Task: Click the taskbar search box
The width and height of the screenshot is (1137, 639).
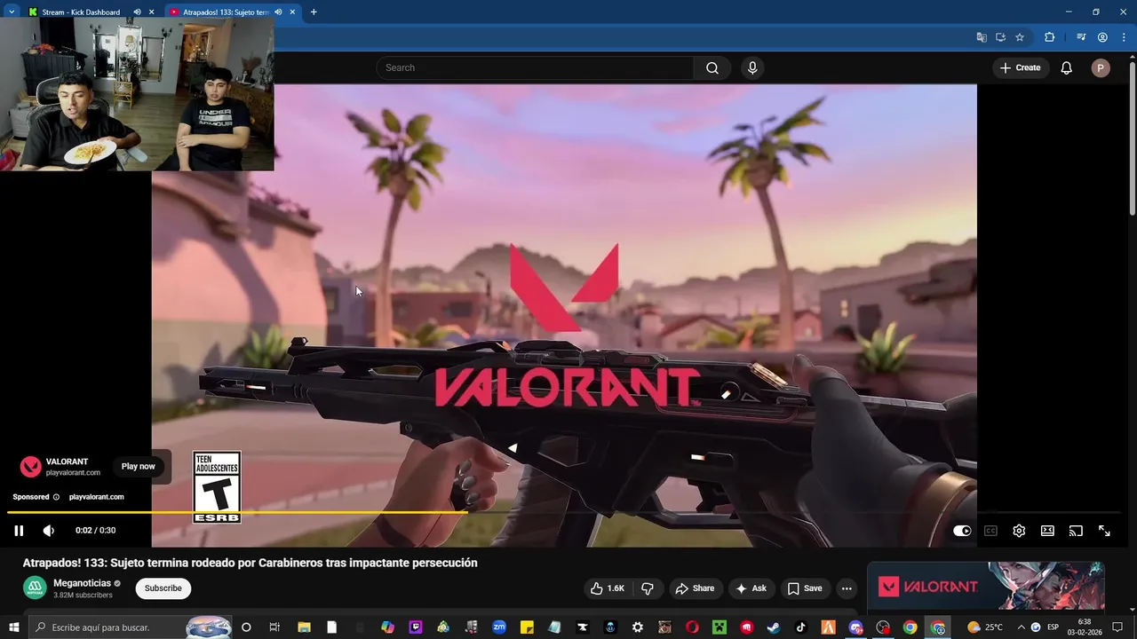Action: pyautogui.click(x=131, y=627)
